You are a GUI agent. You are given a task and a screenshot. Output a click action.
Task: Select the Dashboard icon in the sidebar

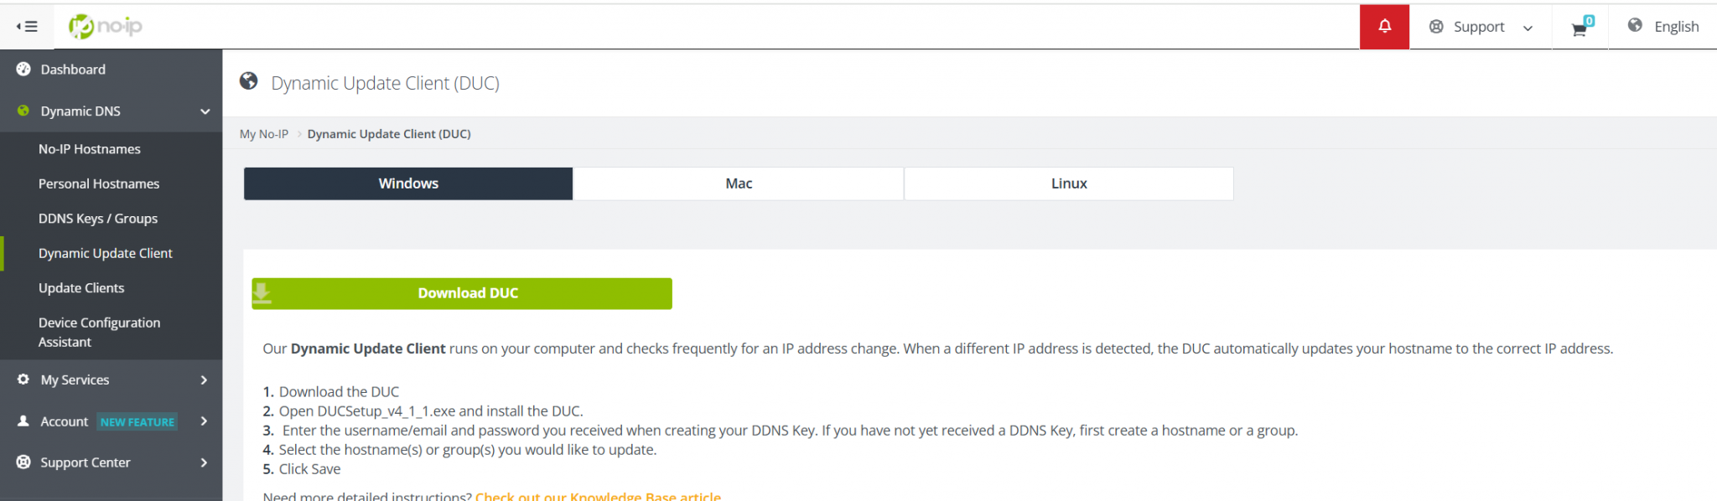[x=23, y=69]
